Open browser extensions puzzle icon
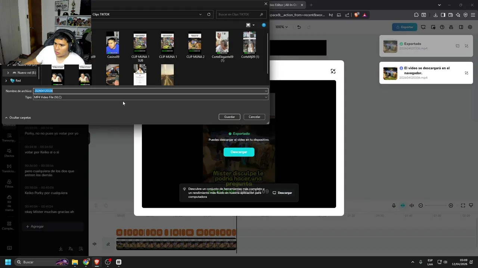This screenshot has height=268, width=478. (x=416, y=15)
